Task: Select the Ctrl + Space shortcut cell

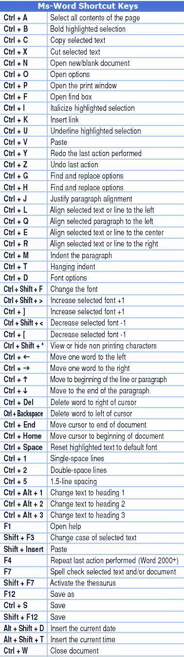Action: (x=24, y=447)
